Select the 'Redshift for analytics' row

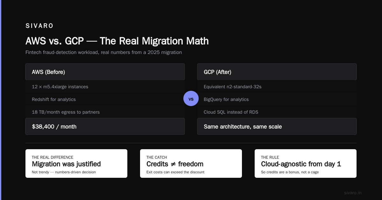click(x=105, y=99)
